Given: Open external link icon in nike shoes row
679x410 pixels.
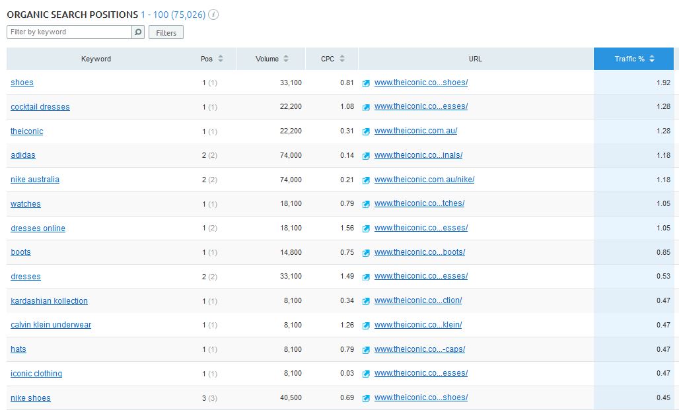Looking at the screenshot, I should 366,398.
